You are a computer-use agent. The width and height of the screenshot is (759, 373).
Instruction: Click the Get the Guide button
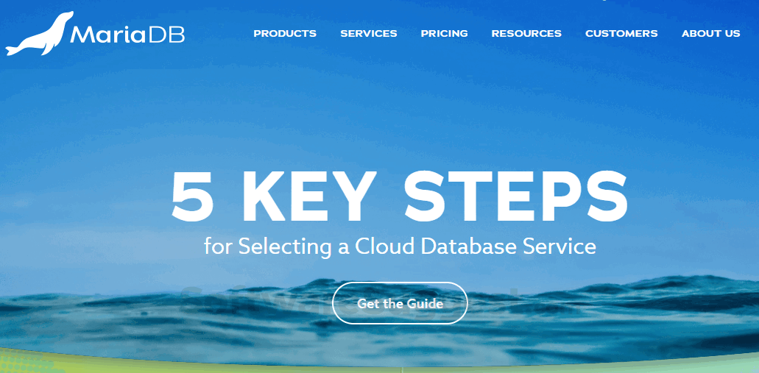[400, 303]
